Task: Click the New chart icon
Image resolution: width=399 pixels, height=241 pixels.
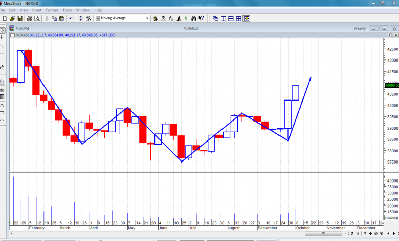Action: point(4,18)
